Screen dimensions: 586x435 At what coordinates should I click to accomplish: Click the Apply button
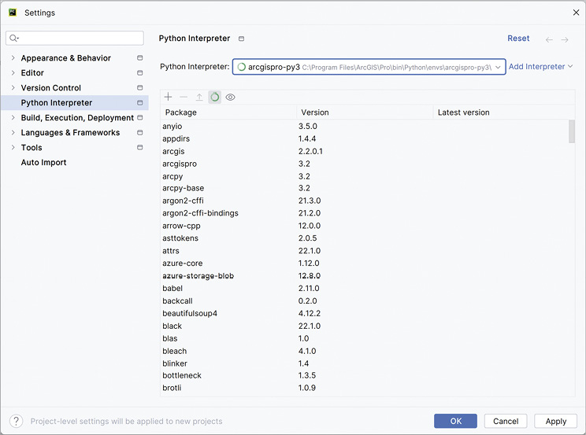point(556,421)
